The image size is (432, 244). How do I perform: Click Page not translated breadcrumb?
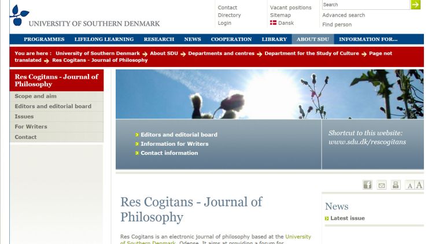point(381,53)
